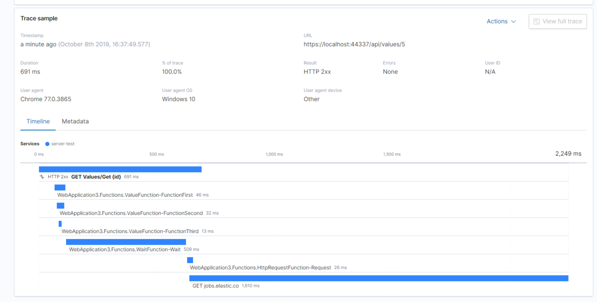Click the Result value HTTP 2xx
This screenshot has width=597, height=302.
tap(317, 72)
